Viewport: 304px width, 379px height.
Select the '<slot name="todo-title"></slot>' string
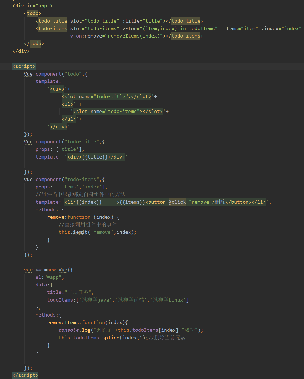pos(107,97)
